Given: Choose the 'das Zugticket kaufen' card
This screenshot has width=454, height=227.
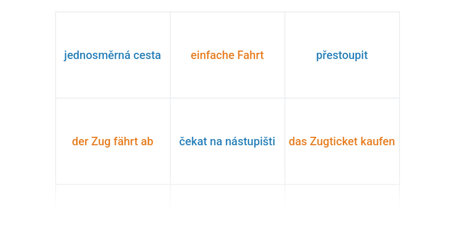Looking at the screenshot, I should point(342,141).
